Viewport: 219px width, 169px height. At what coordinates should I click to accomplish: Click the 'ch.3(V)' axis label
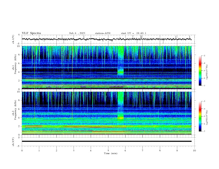point(13,142)
